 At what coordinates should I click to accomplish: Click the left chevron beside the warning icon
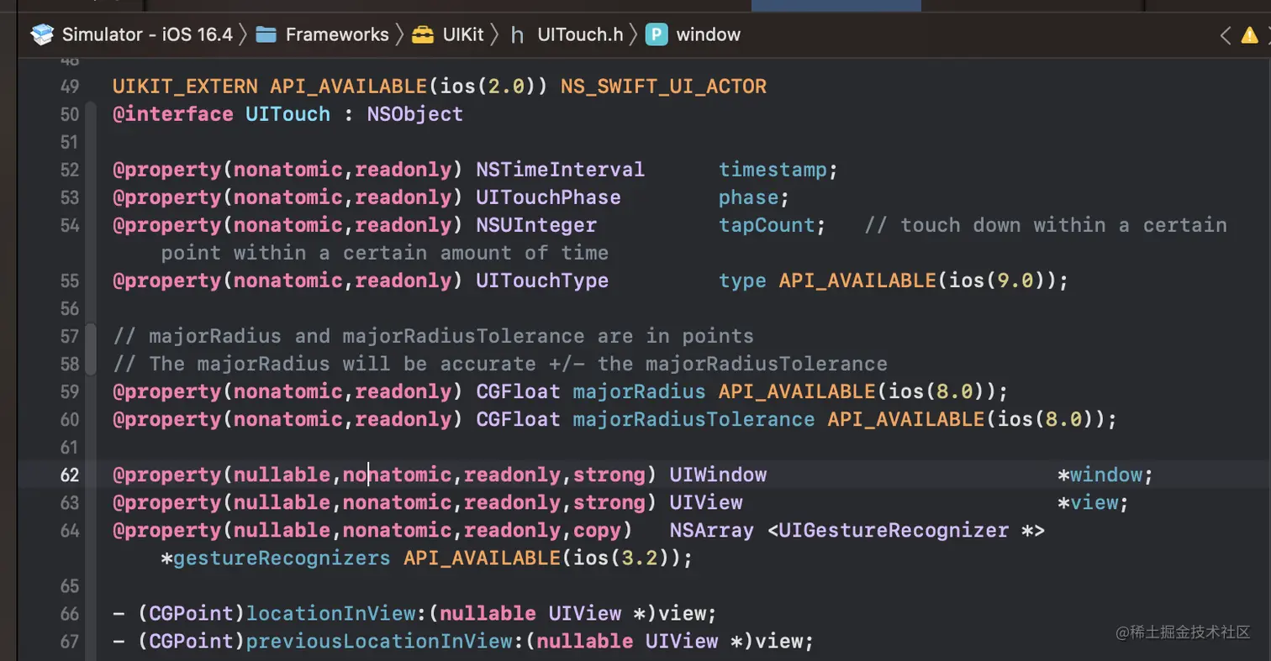click(1225, 34)
